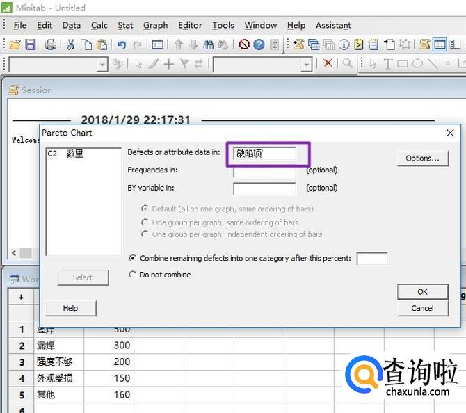
Task: Open the Calc menu
Action: (99, 25)
